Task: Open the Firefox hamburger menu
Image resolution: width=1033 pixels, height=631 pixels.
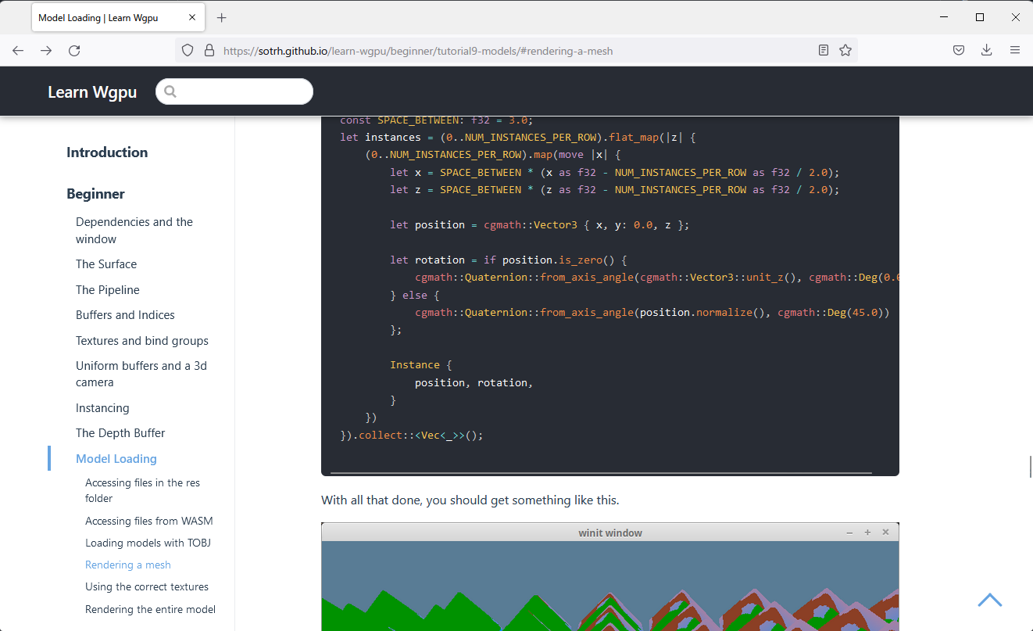Action: point(1015,50)
